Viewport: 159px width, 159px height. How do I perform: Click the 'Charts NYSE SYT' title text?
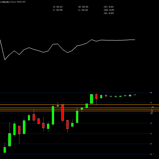[x=18, y=2]
